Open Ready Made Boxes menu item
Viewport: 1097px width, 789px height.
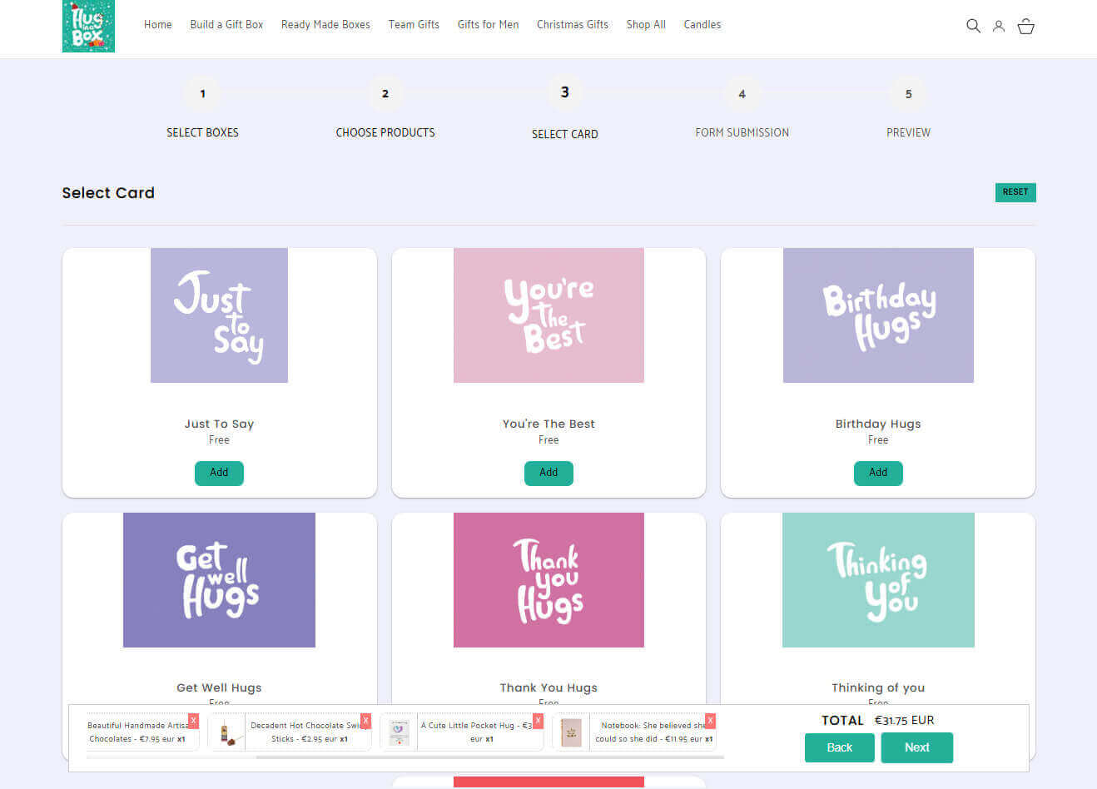click(325, 25)
